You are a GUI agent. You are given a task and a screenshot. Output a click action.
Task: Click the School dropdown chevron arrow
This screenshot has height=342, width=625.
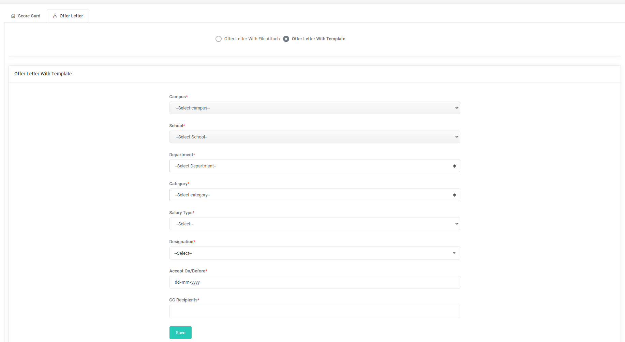coord(457,137)
